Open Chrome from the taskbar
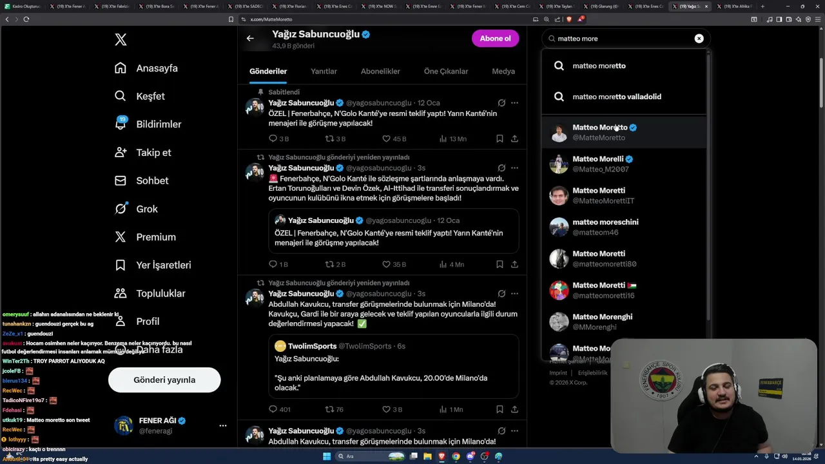The width and height of the screenshot is (825, 464). click(456, 456)
